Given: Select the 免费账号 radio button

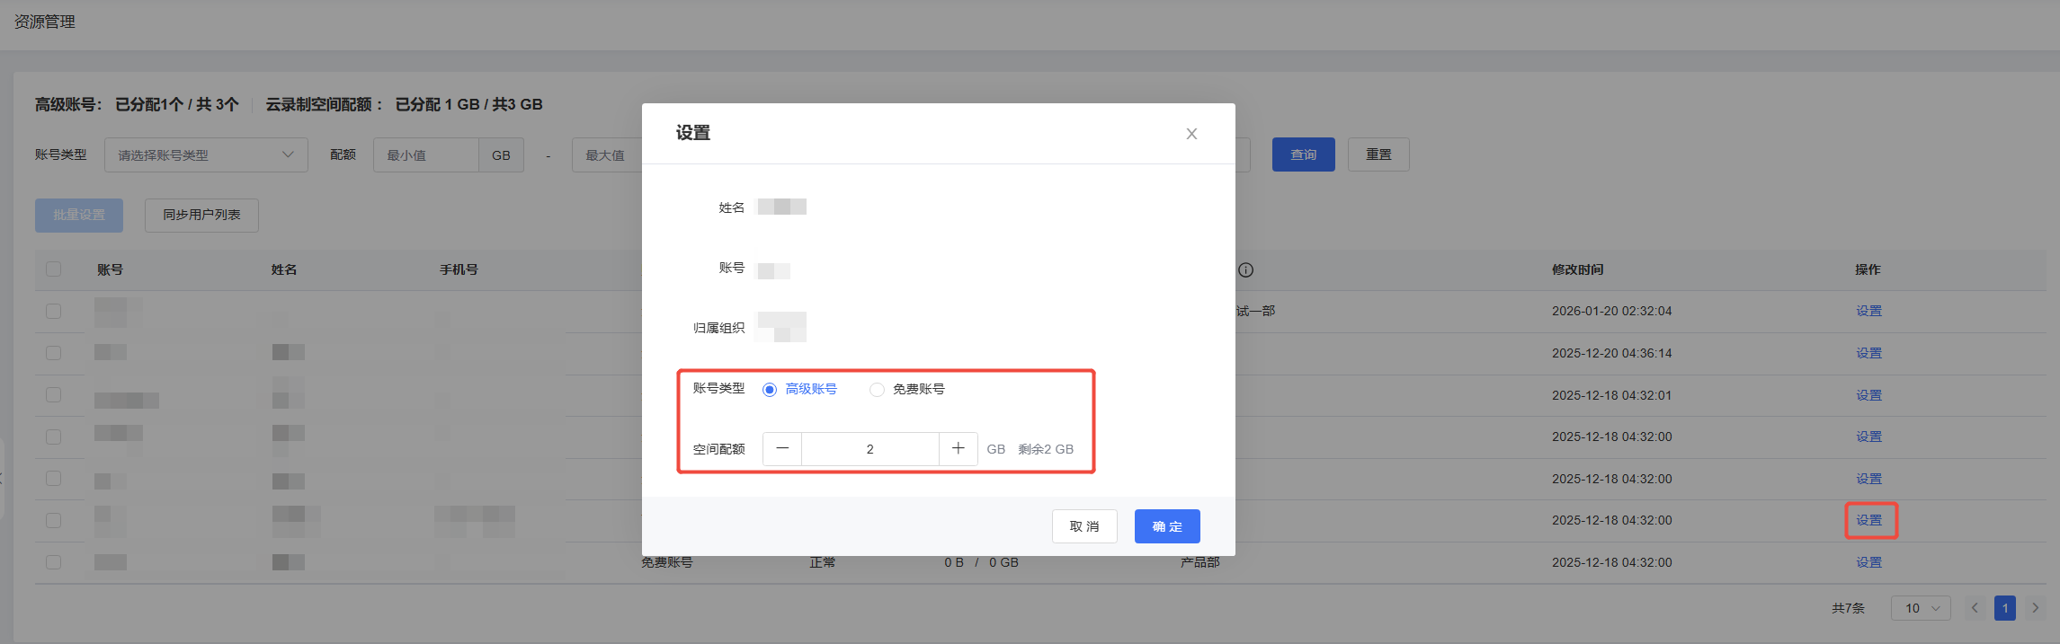Looking at the screenshot, I should [877, 389].
